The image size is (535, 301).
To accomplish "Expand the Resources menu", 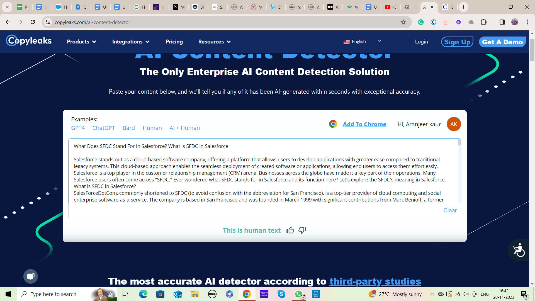I will pos(214,42).
